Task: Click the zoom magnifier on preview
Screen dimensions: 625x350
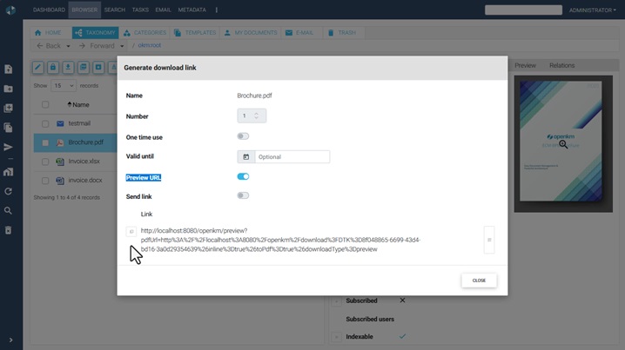Action: tap(563, 144)
